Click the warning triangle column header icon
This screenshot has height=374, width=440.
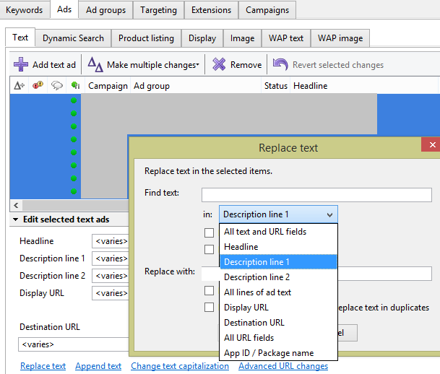(x=20, y=86)
